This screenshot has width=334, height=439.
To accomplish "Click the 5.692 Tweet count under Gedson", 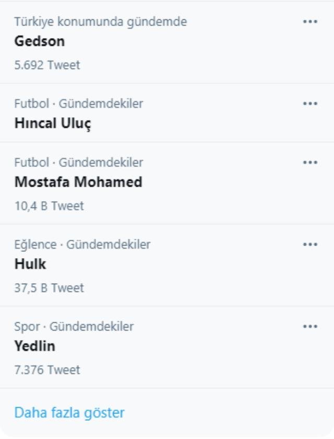I will pos(47,65).
